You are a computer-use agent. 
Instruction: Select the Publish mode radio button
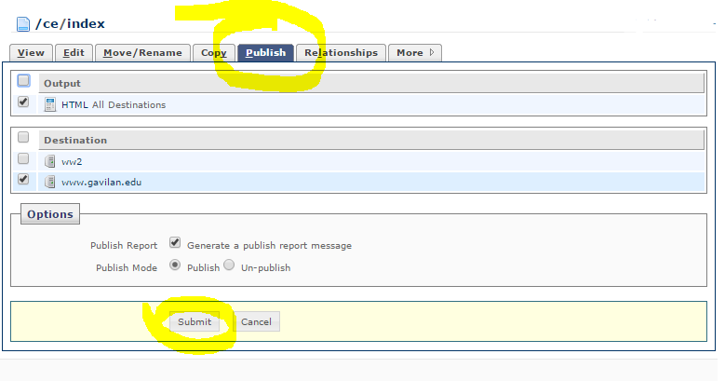175,265
